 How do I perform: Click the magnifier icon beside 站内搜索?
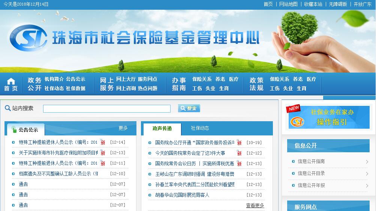pyautogui.click(x=7, y=108)
